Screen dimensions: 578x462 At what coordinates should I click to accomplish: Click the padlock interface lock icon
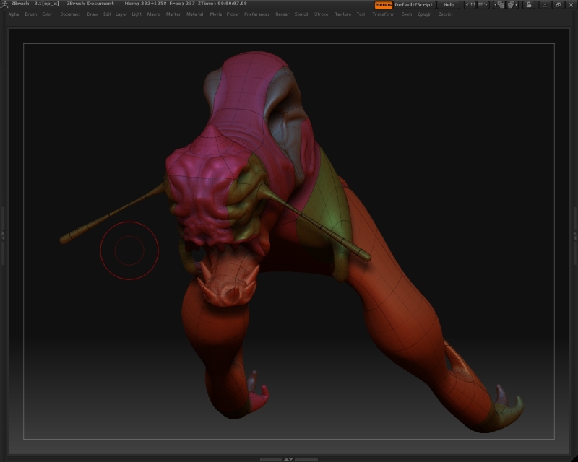pyautogui.click(x=529, y=5)
